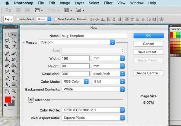Click the red foreground color swatch
181x126 pixels.
(x=8, y=99)
